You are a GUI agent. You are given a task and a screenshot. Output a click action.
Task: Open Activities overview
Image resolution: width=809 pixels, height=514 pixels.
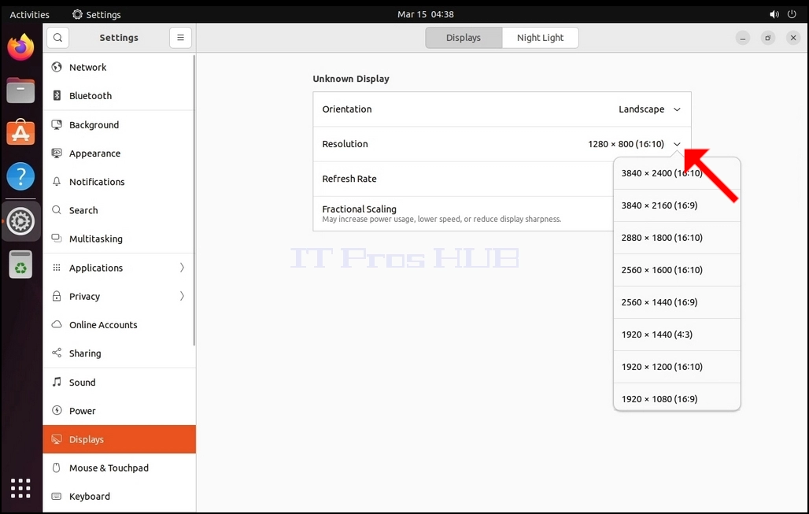pyautogui.click(x=29, y=14)
